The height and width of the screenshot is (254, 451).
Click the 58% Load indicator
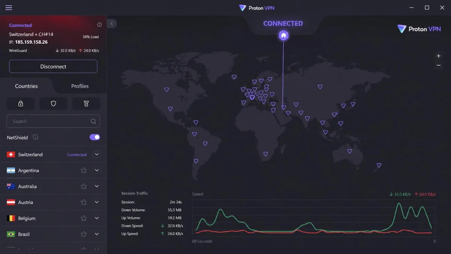pos(91,37)
